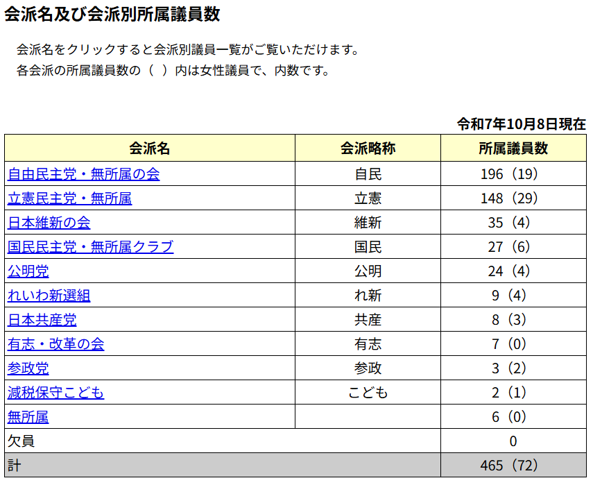593x485 pixels.
Task: Click the 日本維新の会 link
Action: click(x=49, y=223)
